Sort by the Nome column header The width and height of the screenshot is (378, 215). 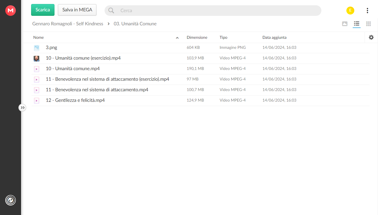tap(38, 37)
